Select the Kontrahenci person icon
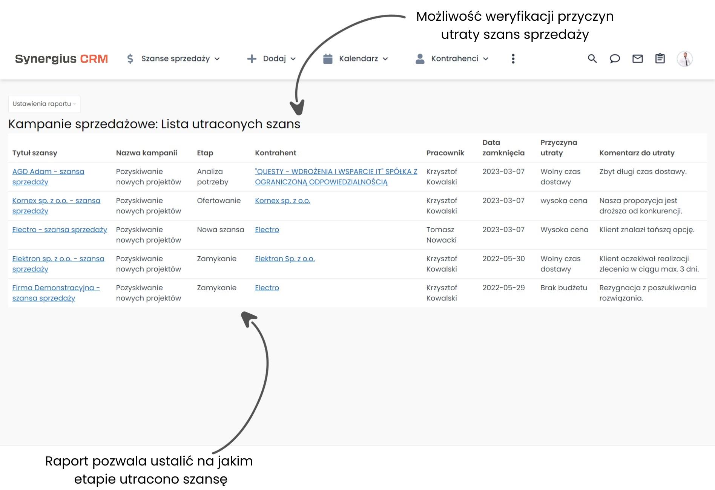The height and width of the screenshot is (490, 715). pyautogui.click(x=420, y=58)
